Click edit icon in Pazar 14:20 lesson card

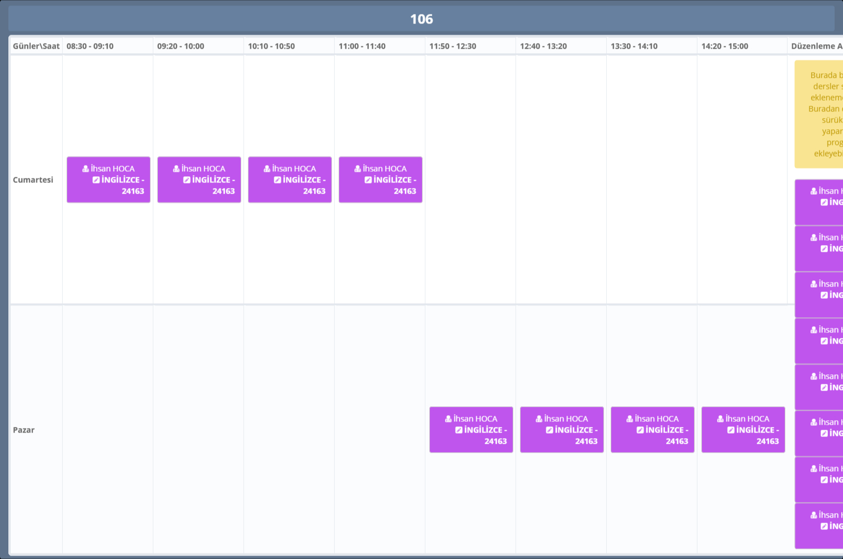click(731, 430)
